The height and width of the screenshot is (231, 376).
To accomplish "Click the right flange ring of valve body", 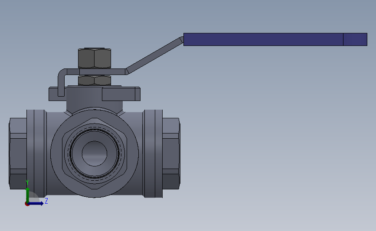I will [x=153, y=153].
